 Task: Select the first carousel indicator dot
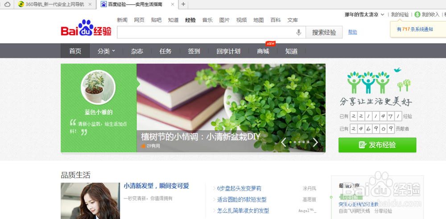pyautogui.click(x=290, y=142)
